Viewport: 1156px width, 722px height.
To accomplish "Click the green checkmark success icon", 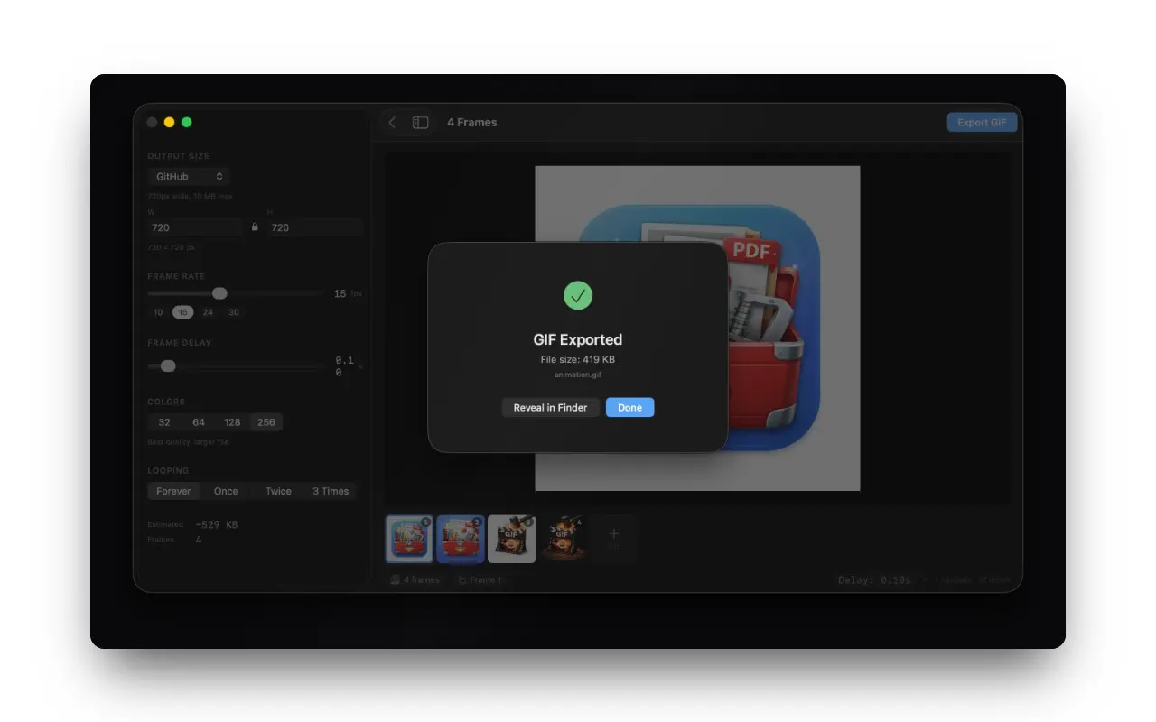I will (578, 295).
